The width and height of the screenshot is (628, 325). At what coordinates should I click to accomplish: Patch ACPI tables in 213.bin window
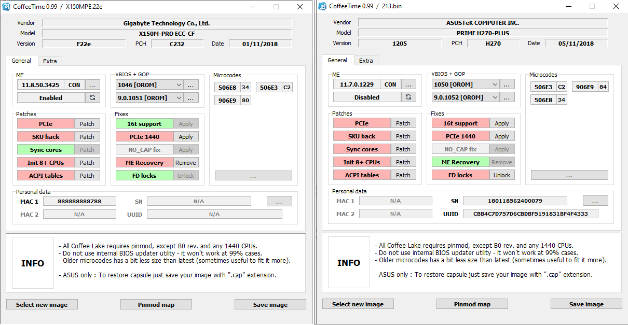pyautogui.click(x=403, y=175)
